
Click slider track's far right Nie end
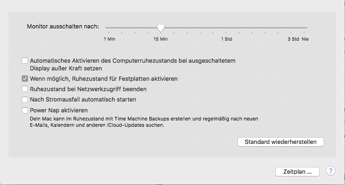306,28
